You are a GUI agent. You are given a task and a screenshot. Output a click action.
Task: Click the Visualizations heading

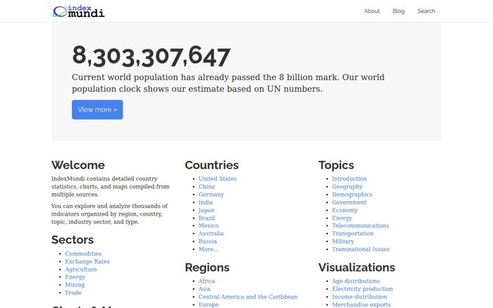coord(357,267)
